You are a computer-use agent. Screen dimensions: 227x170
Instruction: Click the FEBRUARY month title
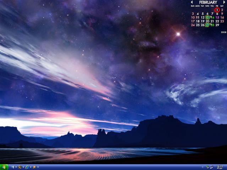pyautogui.click(x=208, y=2)
